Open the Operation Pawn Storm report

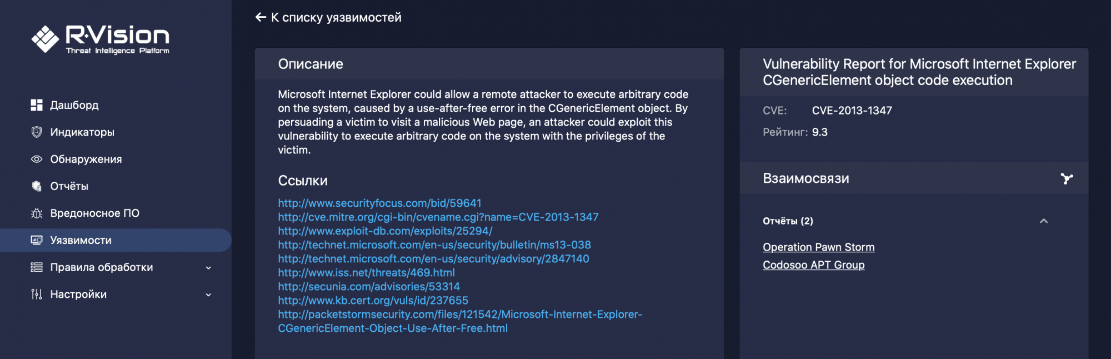click(818, 247)
